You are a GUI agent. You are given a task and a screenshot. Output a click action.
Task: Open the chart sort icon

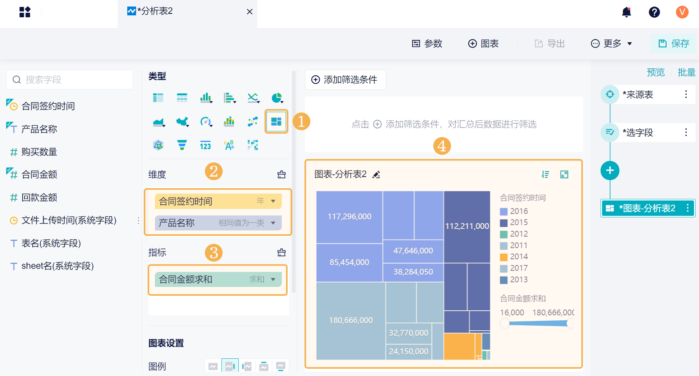coord(545,174)
